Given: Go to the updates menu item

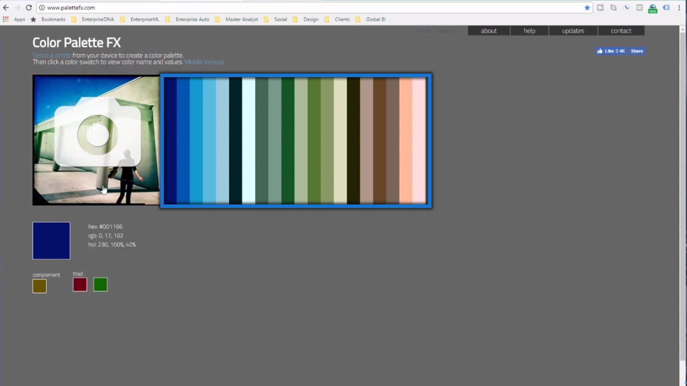Looking at the screenshot, I should click(x=573, y=31).
